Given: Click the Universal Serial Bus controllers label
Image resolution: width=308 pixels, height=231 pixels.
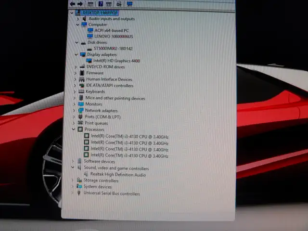Looking at the screenshot, I should point(112,193).
